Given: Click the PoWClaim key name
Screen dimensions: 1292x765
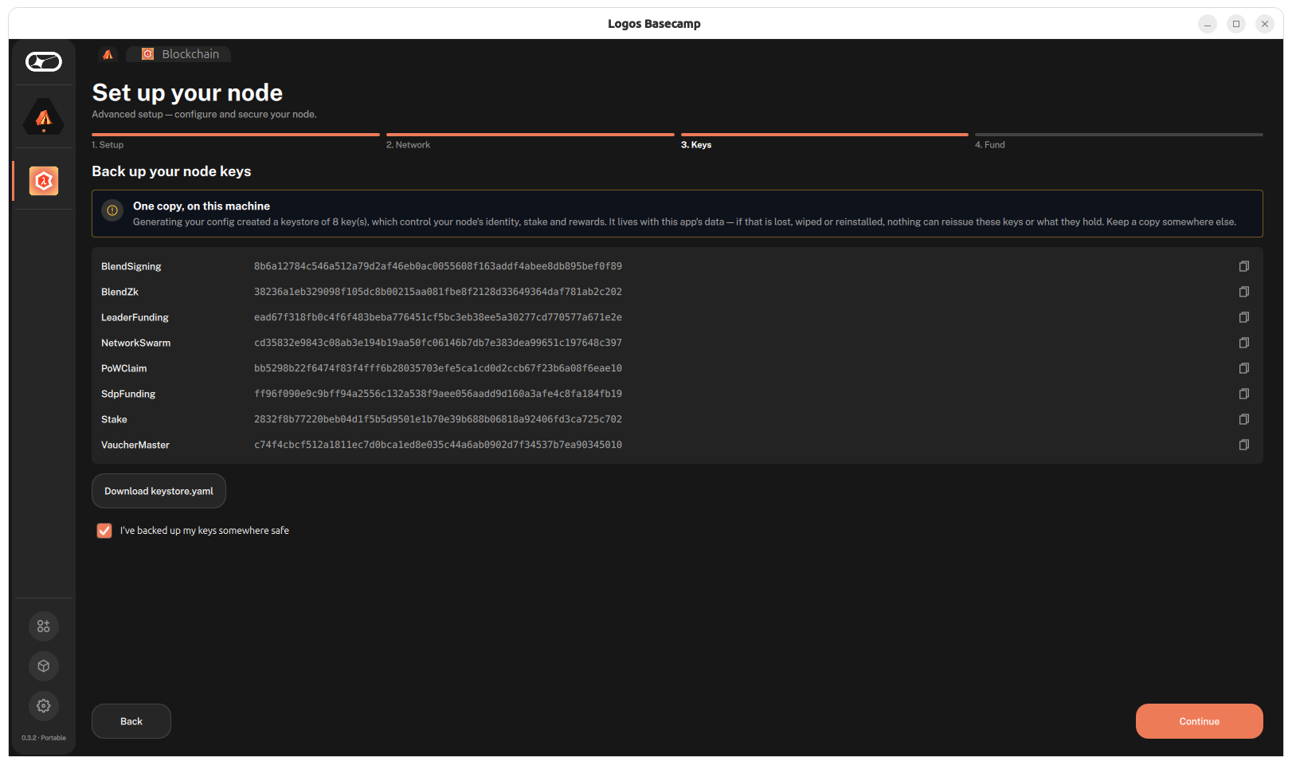Looking at the screenshot, I should pyautogui.click(x=124, y=368).
